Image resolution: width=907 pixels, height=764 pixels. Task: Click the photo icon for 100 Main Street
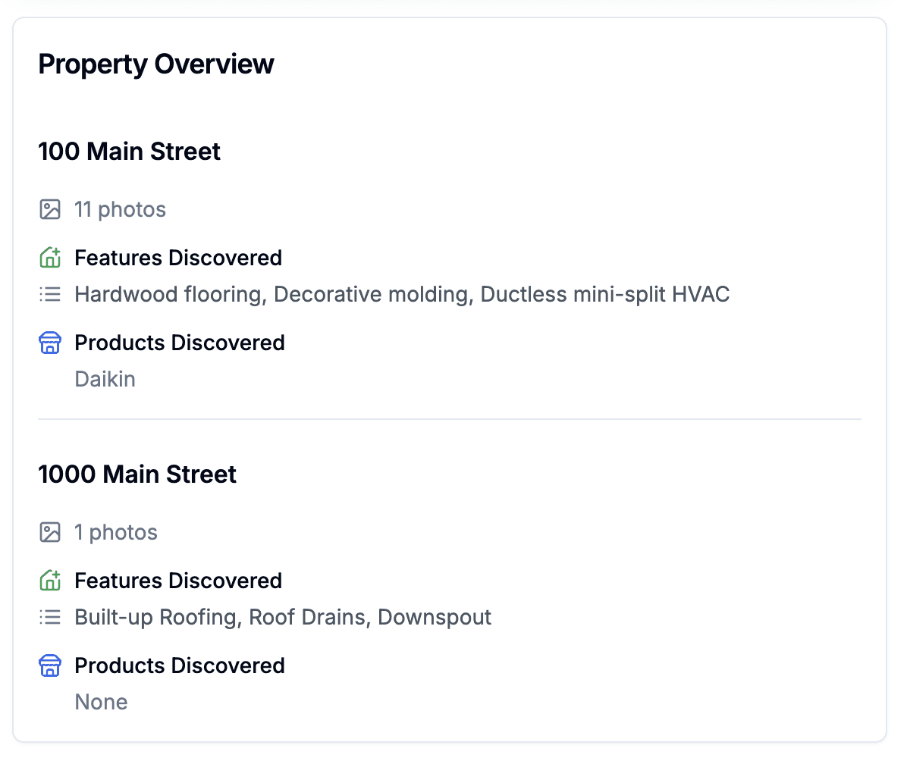tap(50, 209)
